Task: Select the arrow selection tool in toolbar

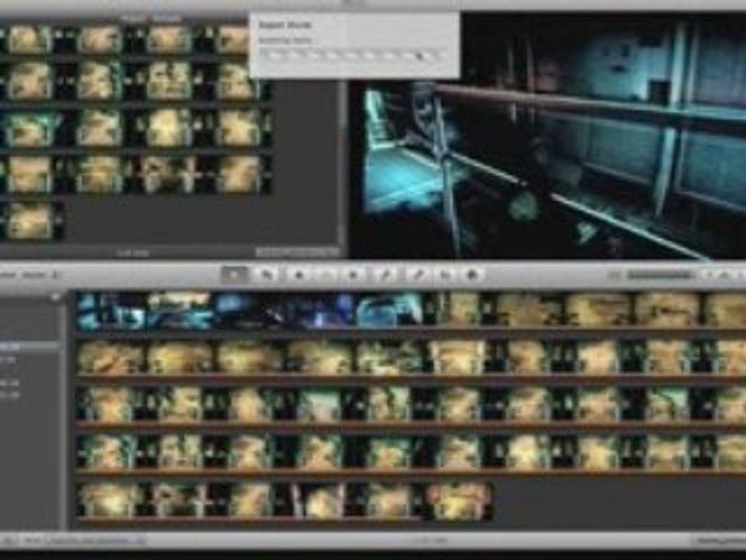Action: tap(235, 275)
